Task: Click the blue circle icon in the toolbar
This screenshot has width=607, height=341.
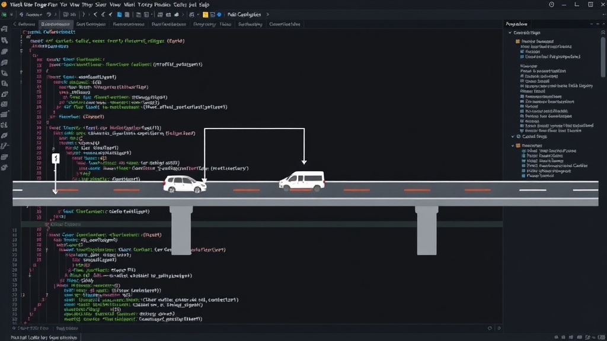Action: click(x=219, y=15)
